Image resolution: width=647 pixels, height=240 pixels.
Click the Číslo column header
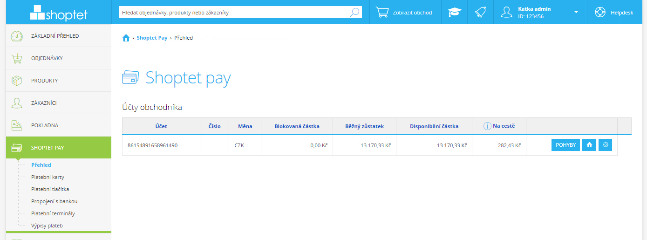point(214,126)
